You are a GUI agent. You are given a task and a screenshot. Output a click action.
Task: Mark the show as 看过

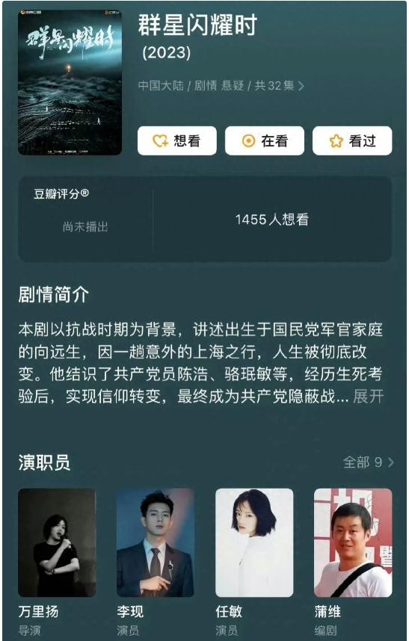[352, 140]
